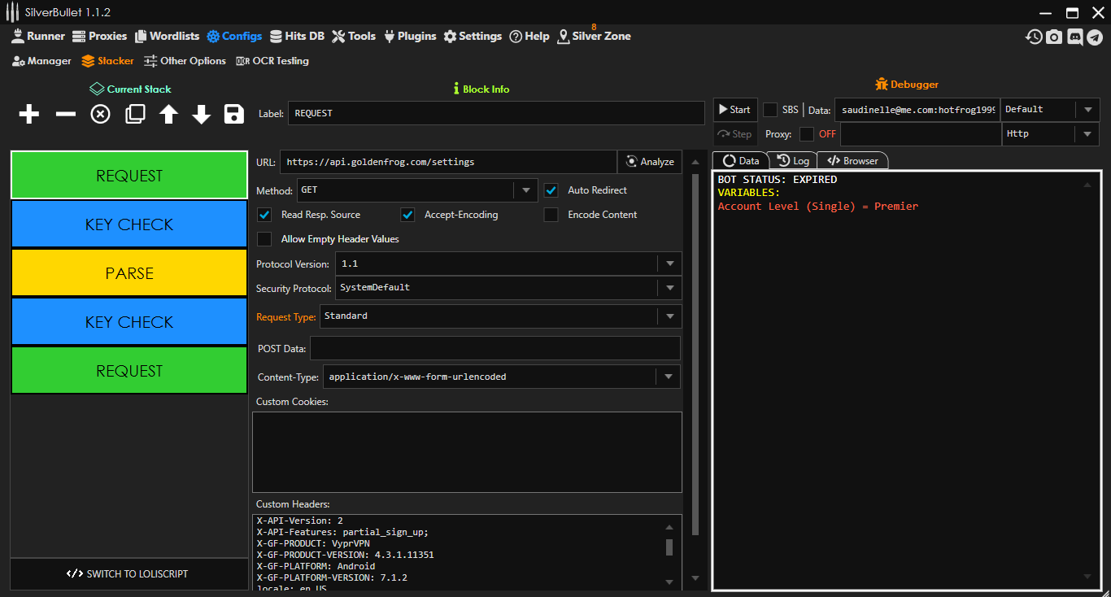Click the Custom Headers scrollbar thumb

coord(669,547)
